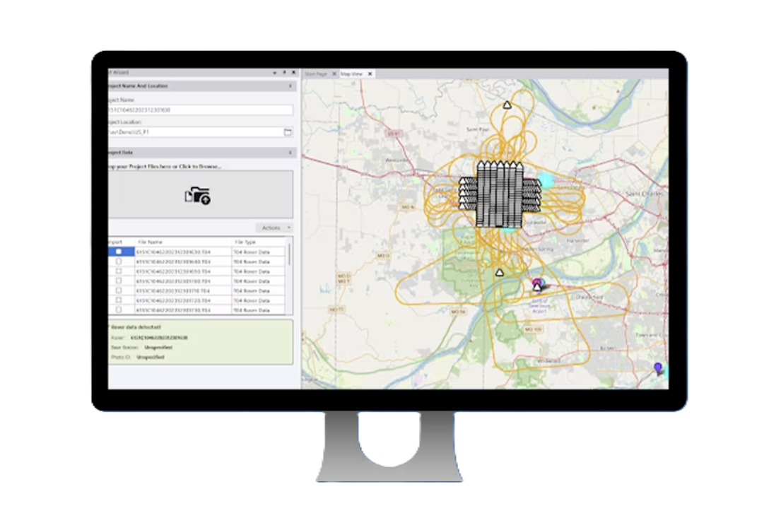Click the magenta camera marker near the airport
The height and width of the screenshot is (530, 781).
(x=538, y=281)
